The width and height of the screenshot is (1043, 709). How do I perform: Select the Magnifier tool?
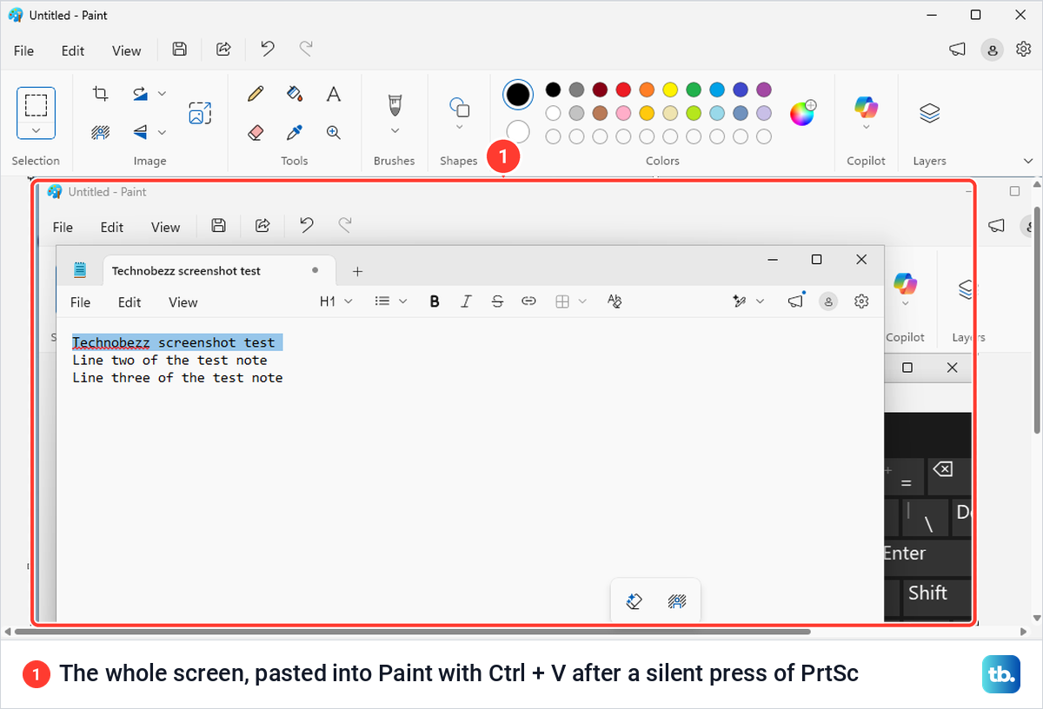[x=333, y=132]
